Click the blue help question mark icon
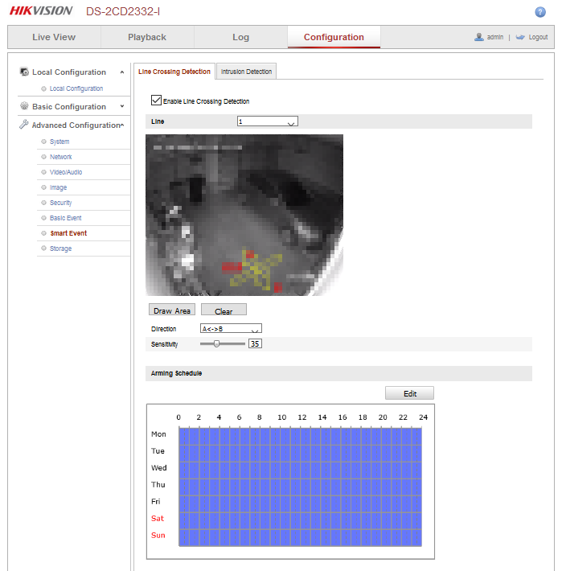Screen dimensions: 562x571 (540, 12)
